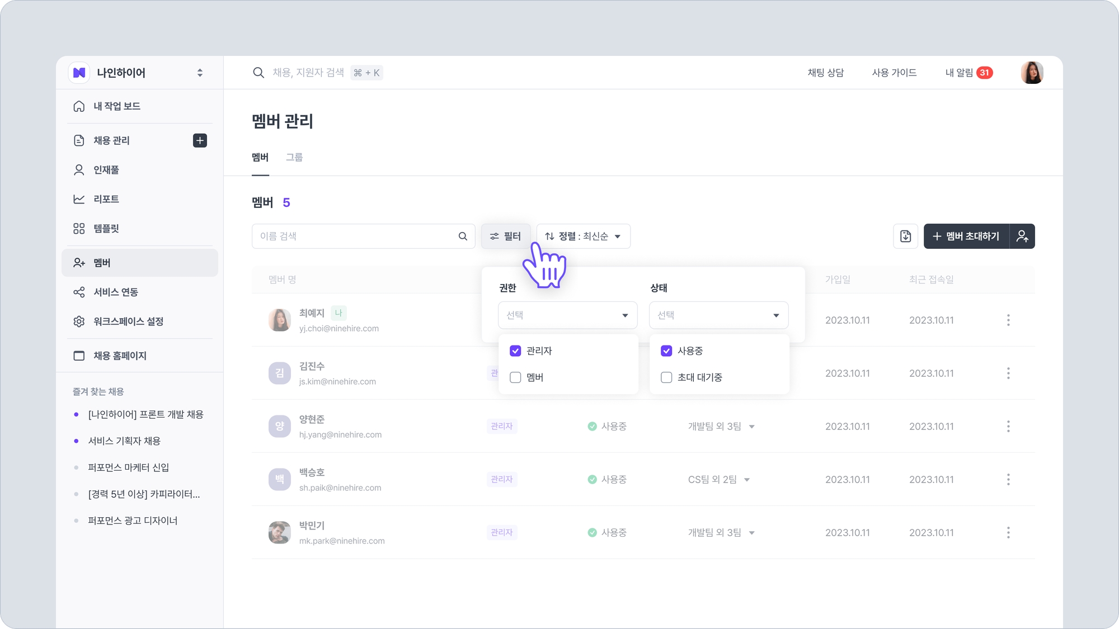This screenshot has height=629, width=1119.
Task: Click 박민기 profile photo
Action: coord(280,533)
